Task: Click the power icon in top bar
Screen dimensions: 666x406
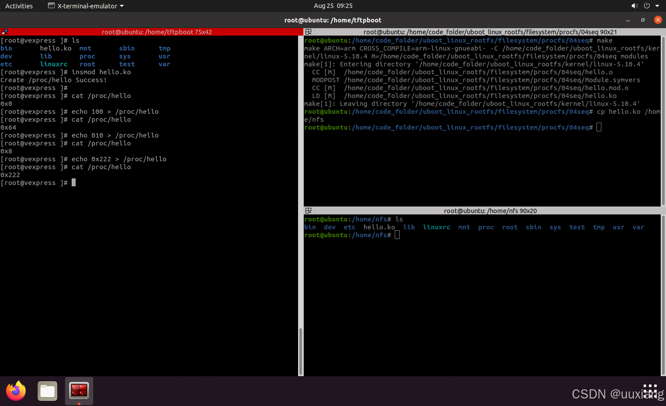Action: (x=647, y=6)
